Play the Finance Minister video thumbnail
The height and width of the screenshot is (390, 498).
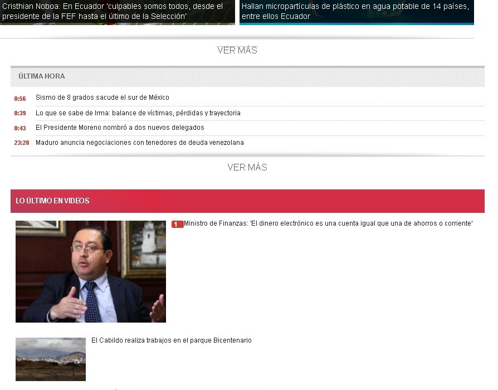[91, 271]
